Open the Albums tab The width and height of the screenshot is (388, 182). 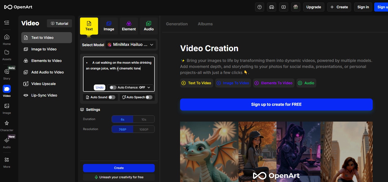click(205, 24)
